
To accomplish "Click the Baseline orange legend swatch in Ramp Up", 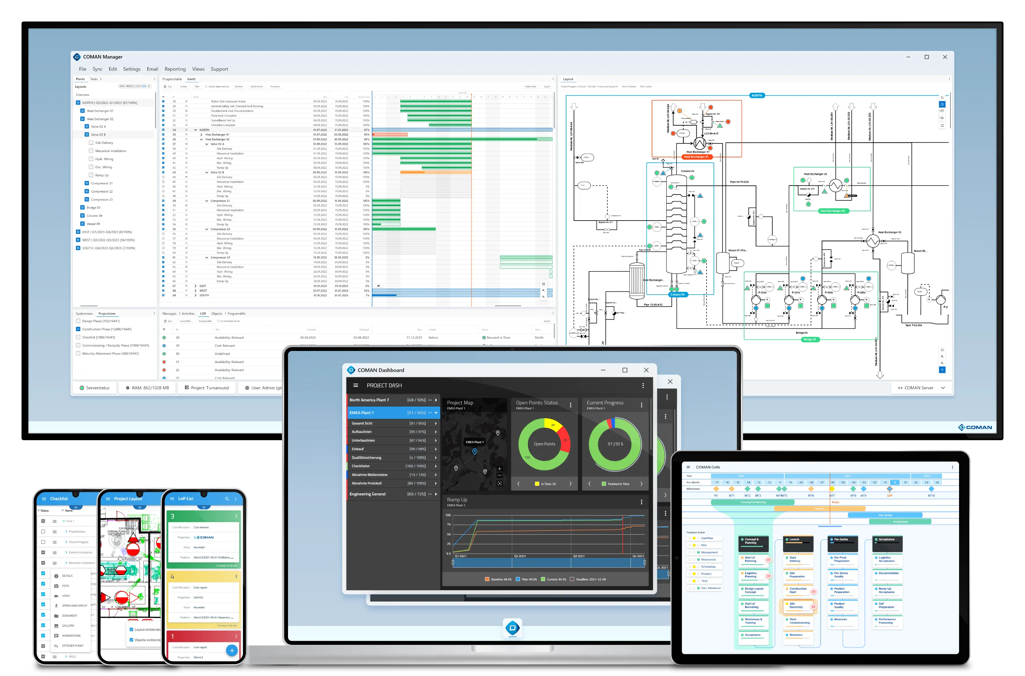I will pos(487,579).
